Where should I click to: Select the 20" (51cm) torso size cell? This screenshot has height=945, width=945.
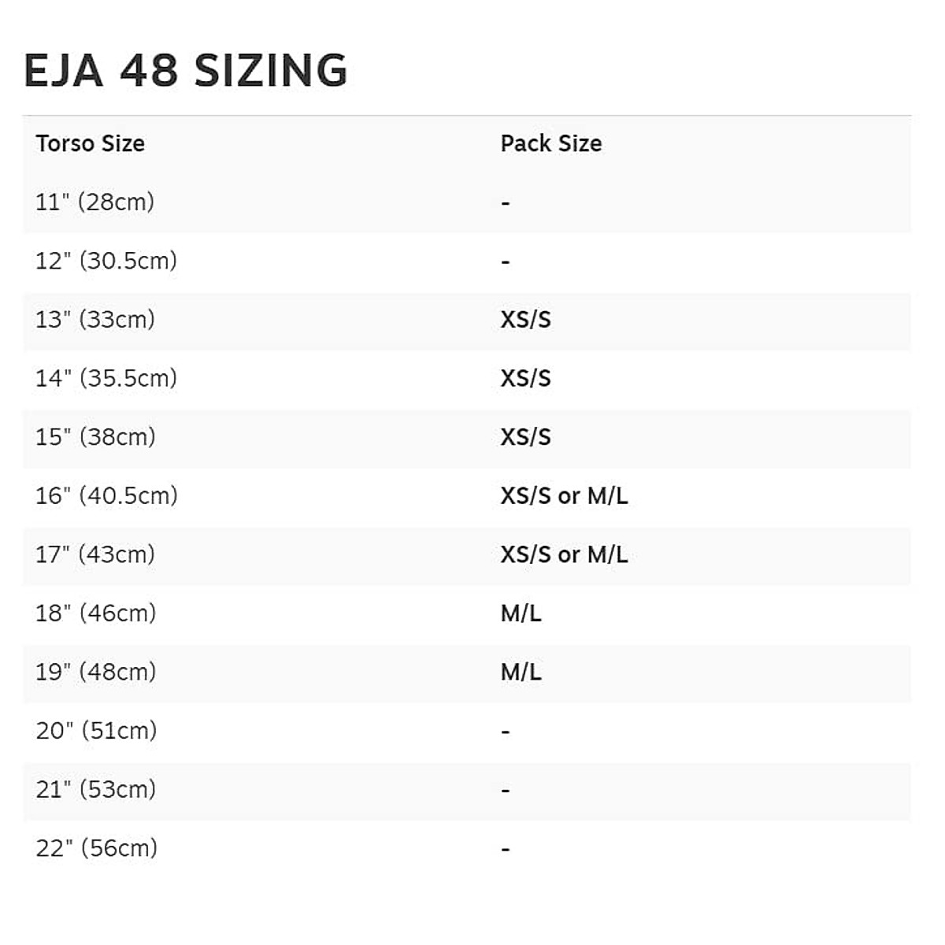[96, 731]
